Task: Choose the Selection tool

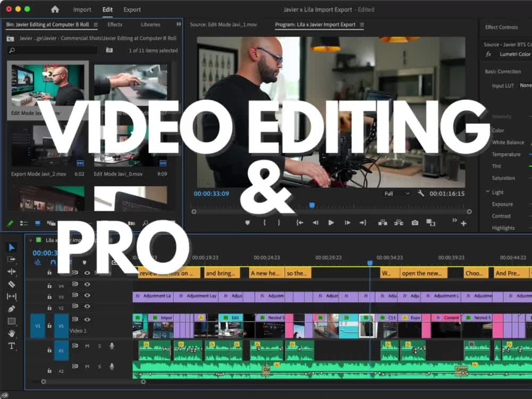Action: pos(12,247)
